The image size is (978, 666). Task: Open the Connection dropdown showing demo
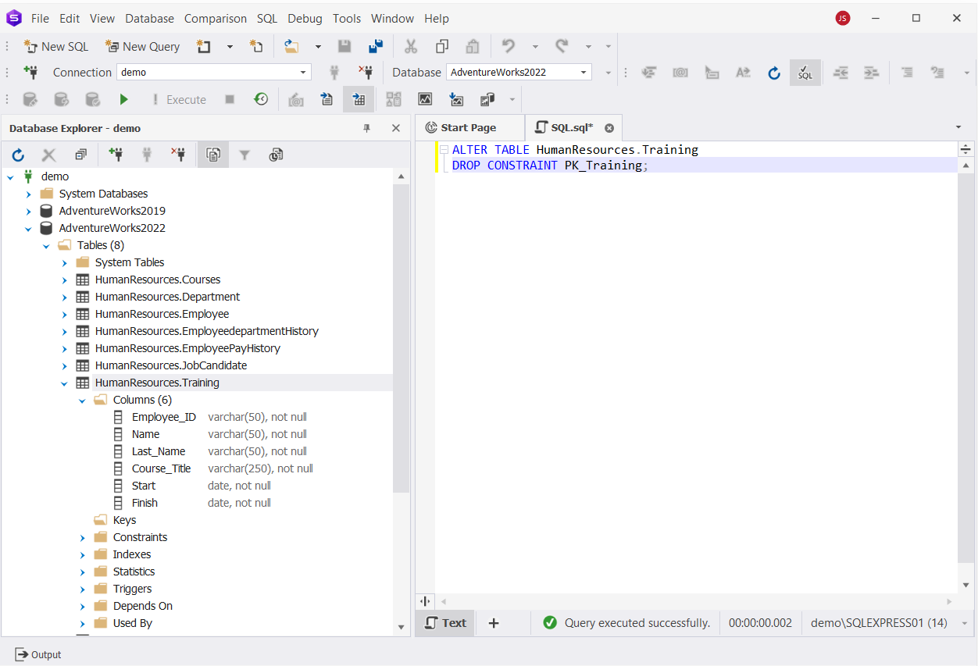click(x=214, y=72)
